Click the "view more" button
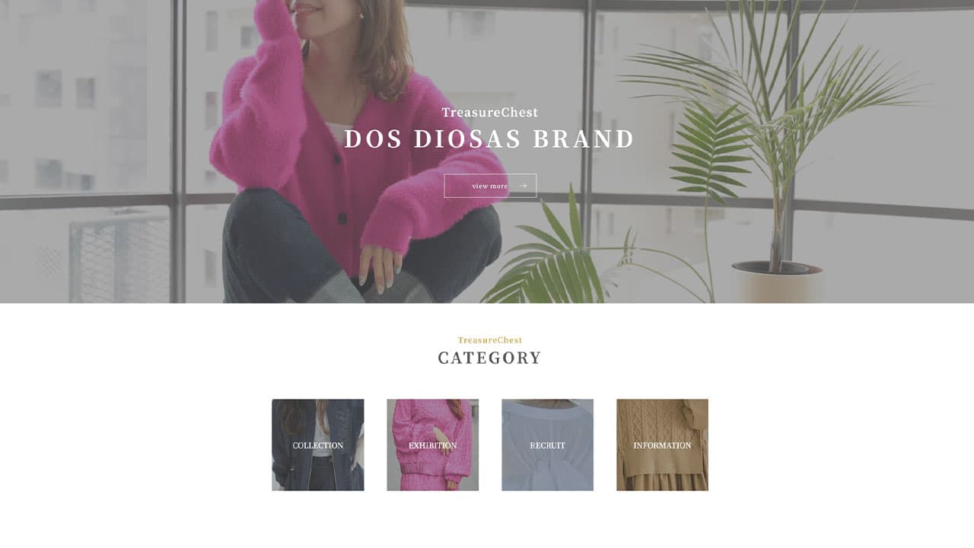Viewport: 974px width, 548px height. (x=490, y=186)
